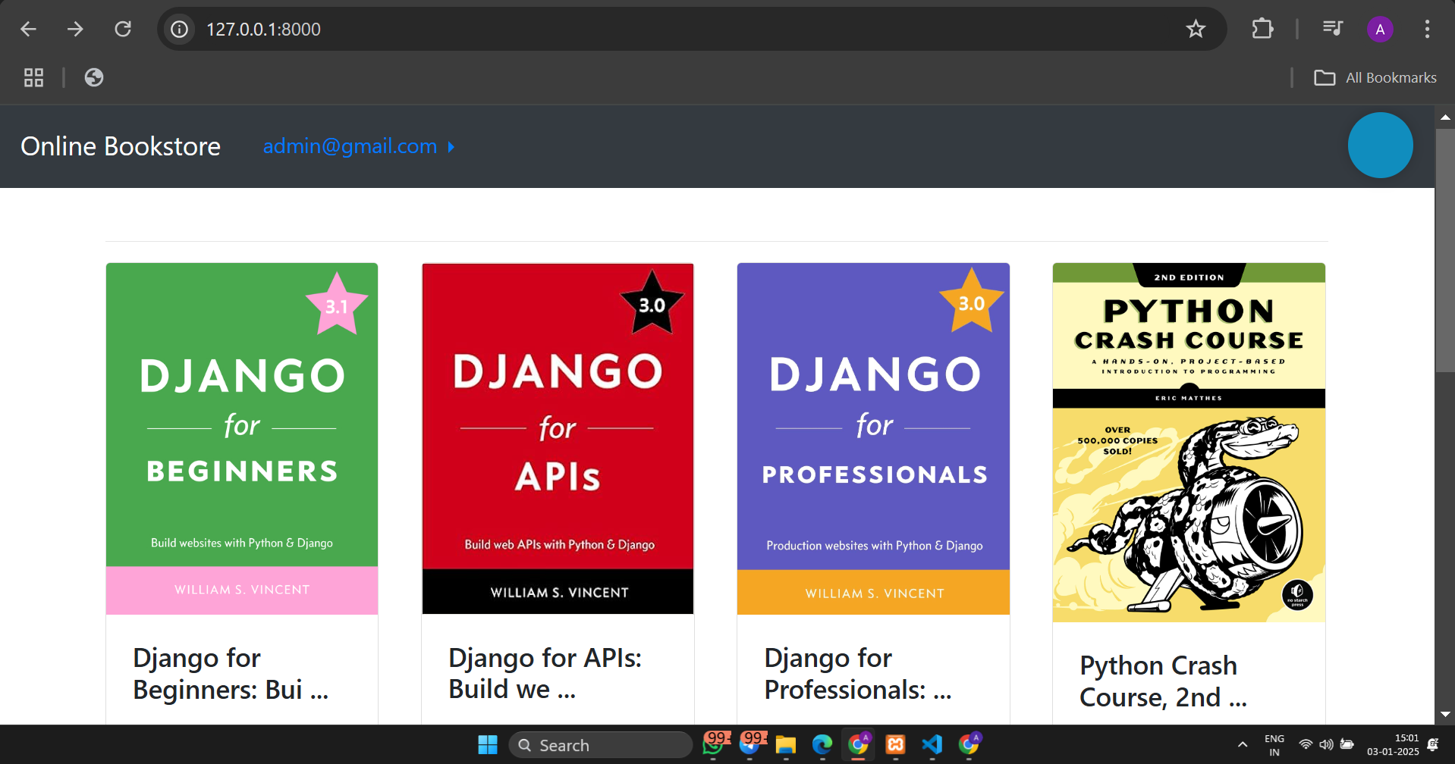Image resolution: width=1455 pixels, height=764 pixels.
Task: Open the Extensions puzzle icon
Action: (x=1262, y=30)
